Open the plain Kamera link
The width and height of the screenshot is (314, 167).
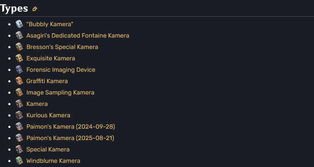pos(37,104)
